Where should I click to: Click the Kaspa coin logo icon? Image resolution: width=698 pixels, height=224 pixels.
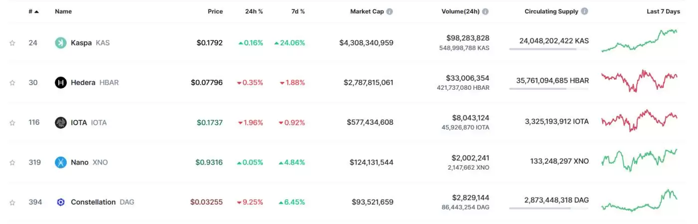61,43
